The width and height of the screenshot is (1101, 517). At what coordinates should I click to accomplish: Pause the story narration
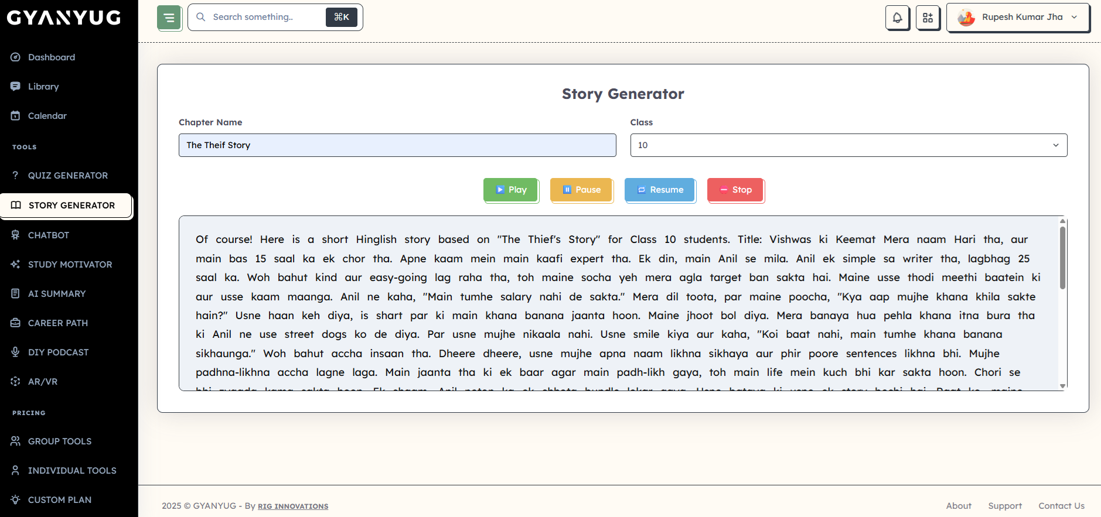581,190
